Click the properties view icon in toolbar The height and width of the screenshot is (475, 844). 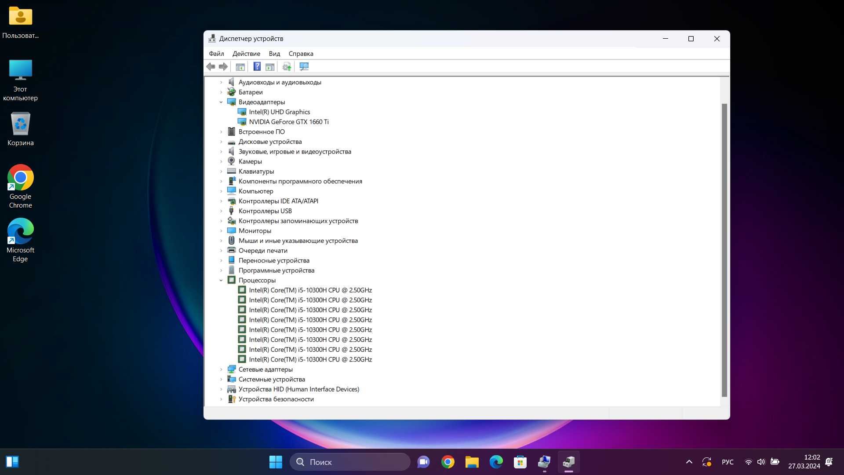point(240,67)
